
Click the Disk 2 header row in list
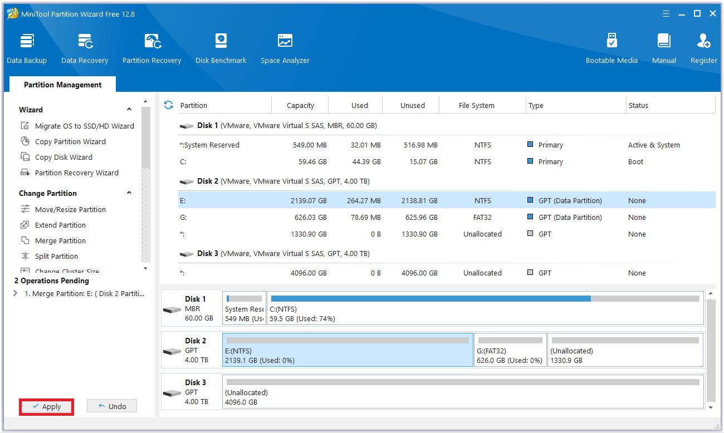point(447,181)
